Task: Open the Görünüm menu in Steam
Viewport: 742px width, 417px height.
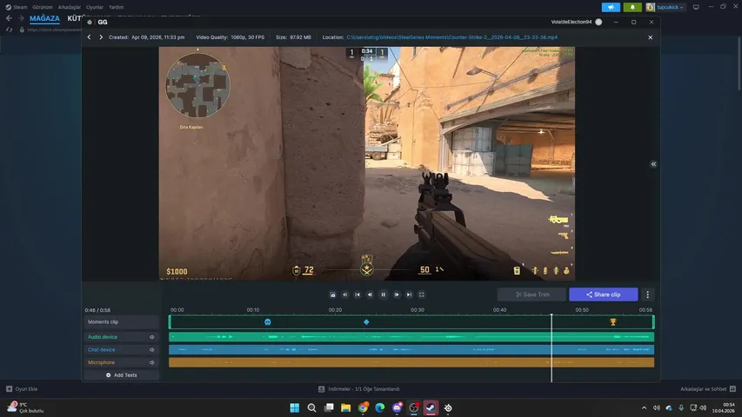Action: (x=43, y=7)
